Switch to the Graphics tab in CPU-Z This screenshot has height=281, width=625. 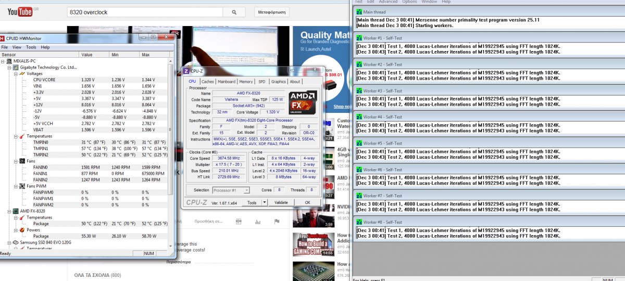pos(279,82)
